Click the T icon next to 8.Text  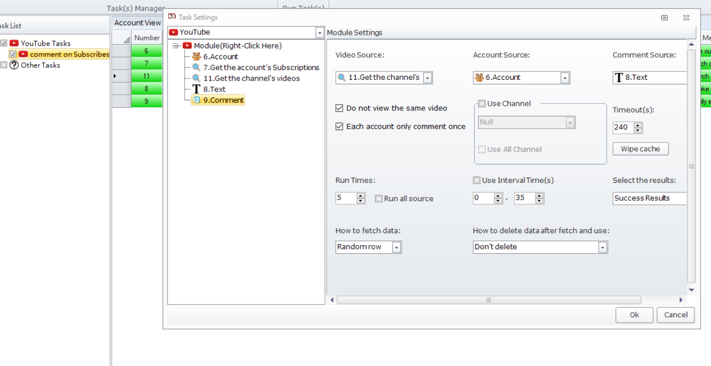tap(197, 89)
